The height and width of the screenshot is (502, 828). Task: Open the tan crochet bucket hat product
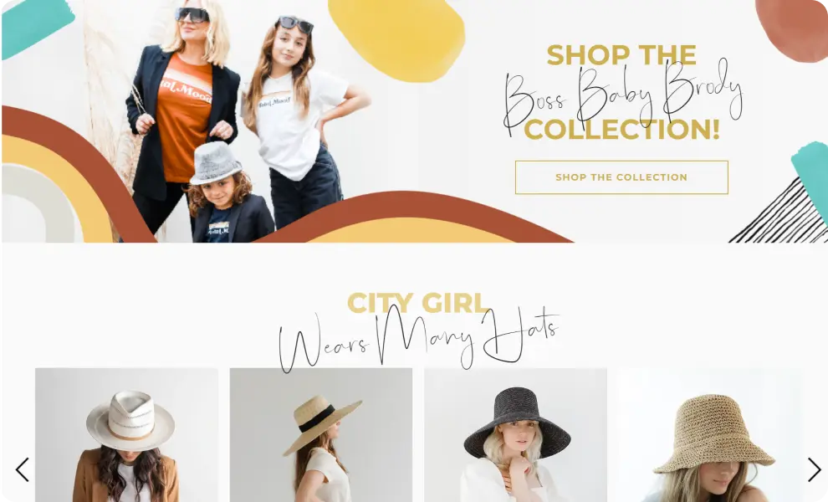[x=710, y=435]
